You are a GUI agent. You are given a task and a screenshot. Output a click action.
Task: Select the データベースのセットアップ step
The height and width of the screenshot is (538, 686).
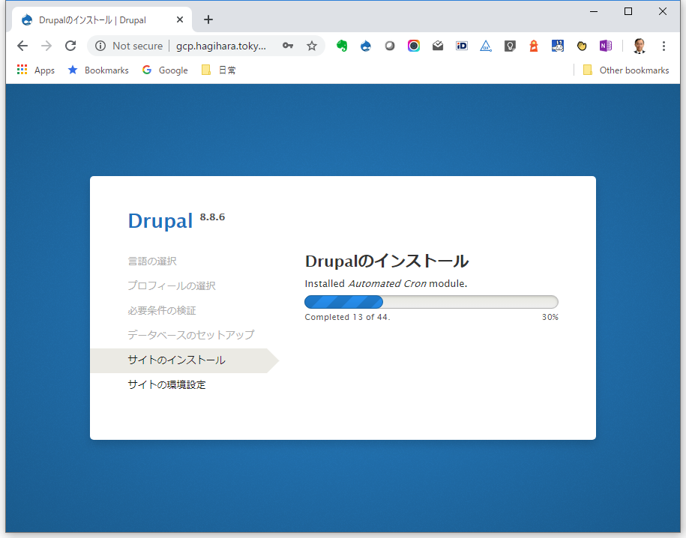pos(190,335)
